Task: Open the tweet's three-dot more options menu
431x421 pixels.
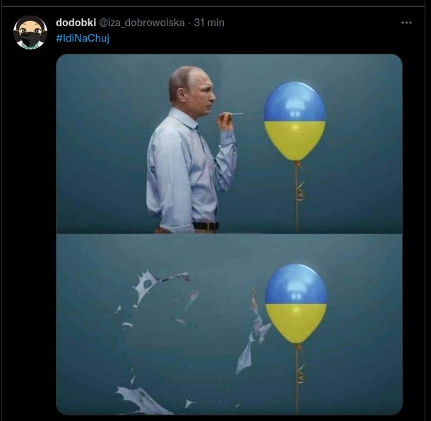Action: coord(406,23)
